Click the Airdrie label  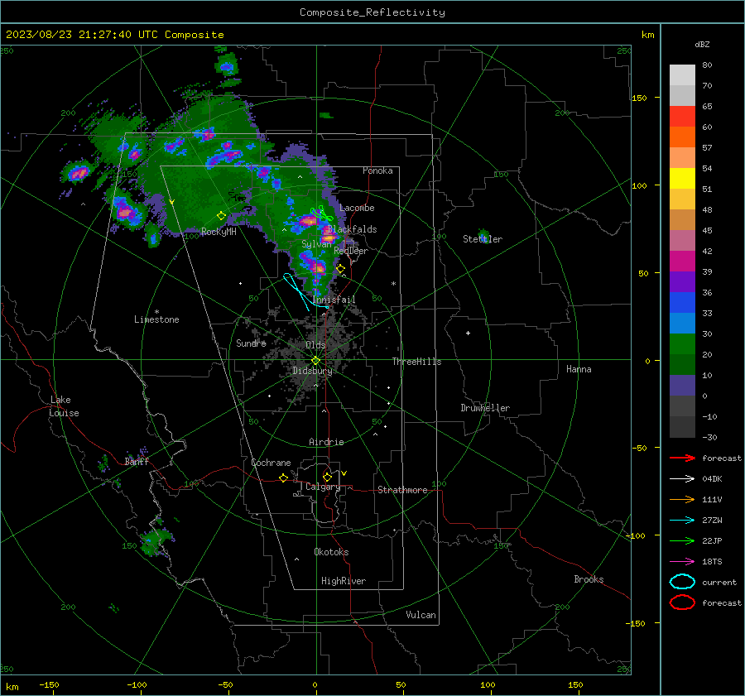coord(326,442)
